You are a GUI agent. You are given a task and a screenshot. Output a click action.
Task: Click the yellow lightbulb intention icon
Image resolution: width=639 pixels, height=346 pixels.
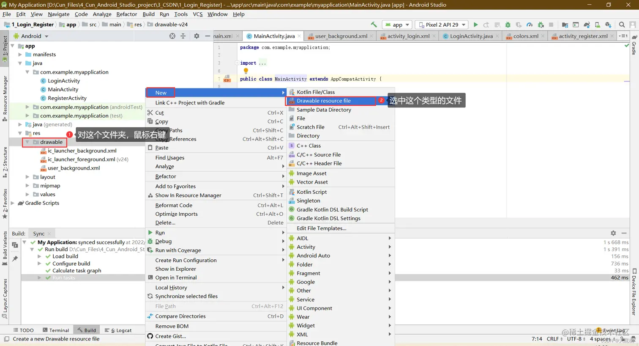tap(246, 71)
